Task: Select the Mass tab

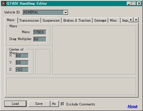Action: pyautogui.click(x=11, y=20)
